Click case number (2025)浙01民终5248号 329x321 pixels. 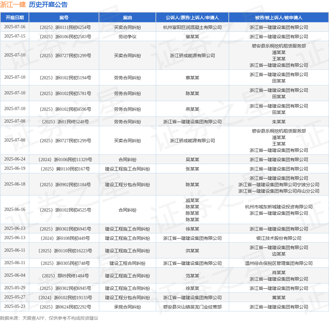click(66, 122)
